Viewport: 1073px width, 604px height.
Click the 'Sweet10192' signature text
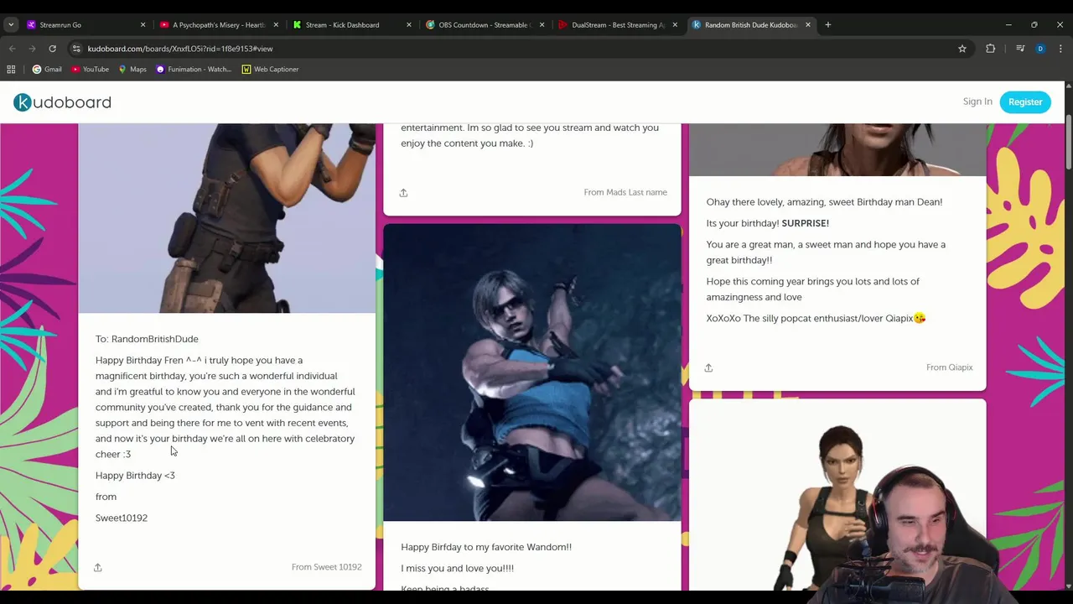click(x=122, y=518)
